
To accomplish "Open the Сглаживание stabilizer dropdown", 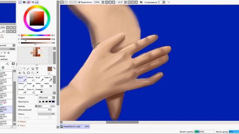I will 164,2.
